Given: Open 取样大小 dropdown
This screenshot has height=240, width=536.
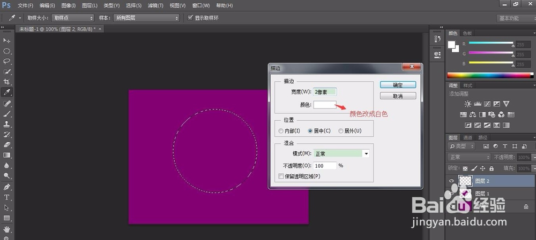Looking at the screenshot, I should point(72,18).
